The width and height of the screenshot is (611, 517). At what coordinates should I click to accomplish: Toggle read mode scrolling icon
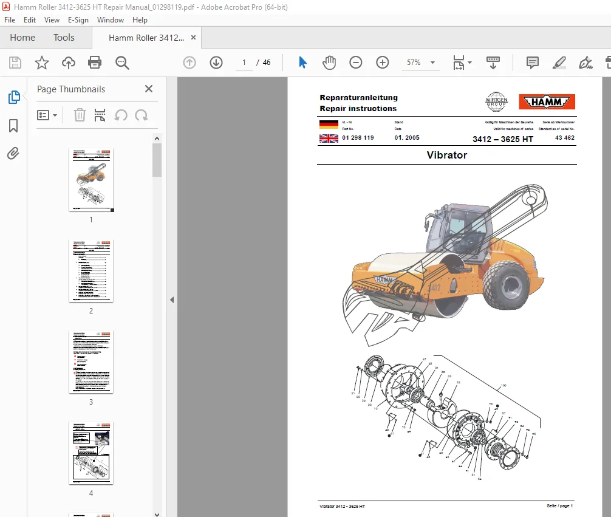[493, 63]
